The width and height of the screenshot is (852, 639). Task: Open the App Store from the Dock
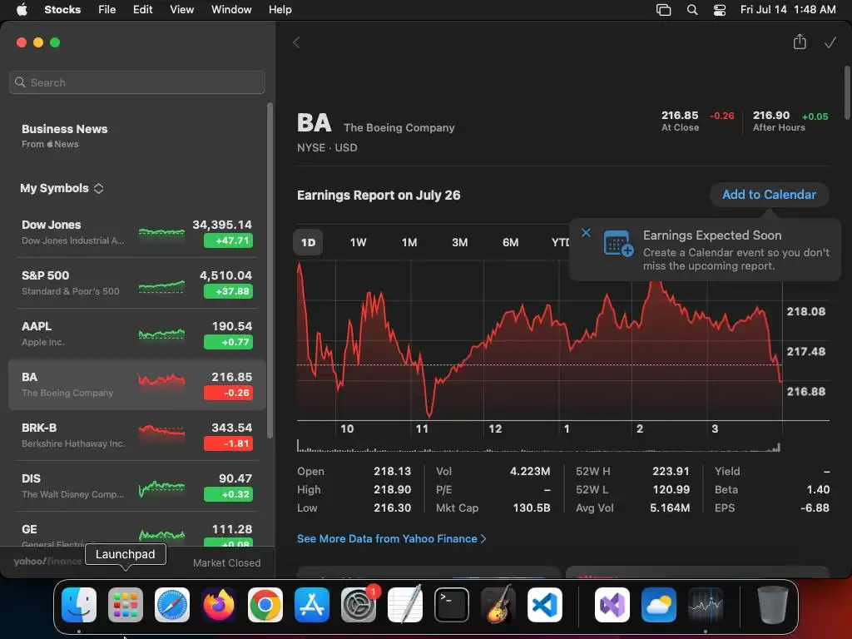coord(312,605)
